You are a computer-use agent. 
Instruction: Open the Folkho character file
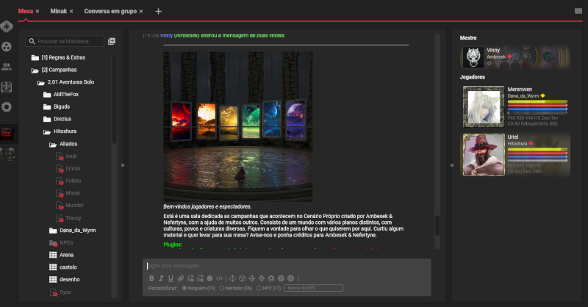click(68, 181)
